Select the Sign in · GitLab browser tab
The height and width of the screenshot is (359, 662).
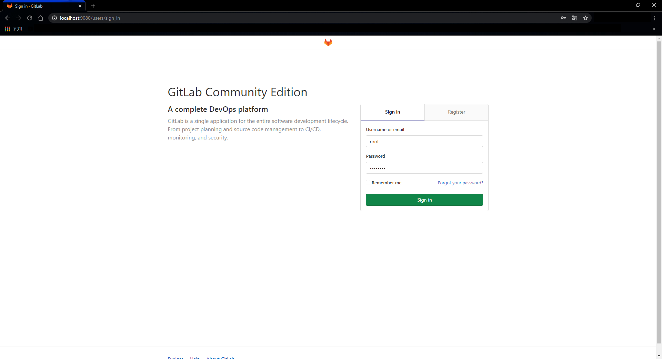44,6
